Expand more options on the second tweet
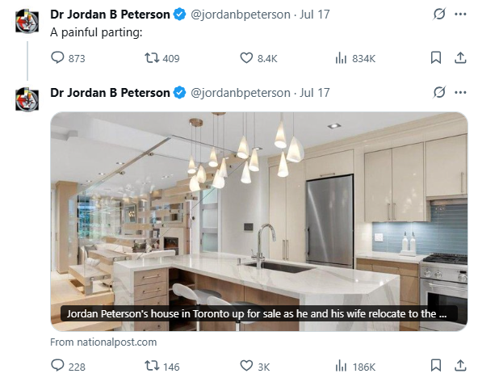This screenshot has width=478, height=382. 460,92
